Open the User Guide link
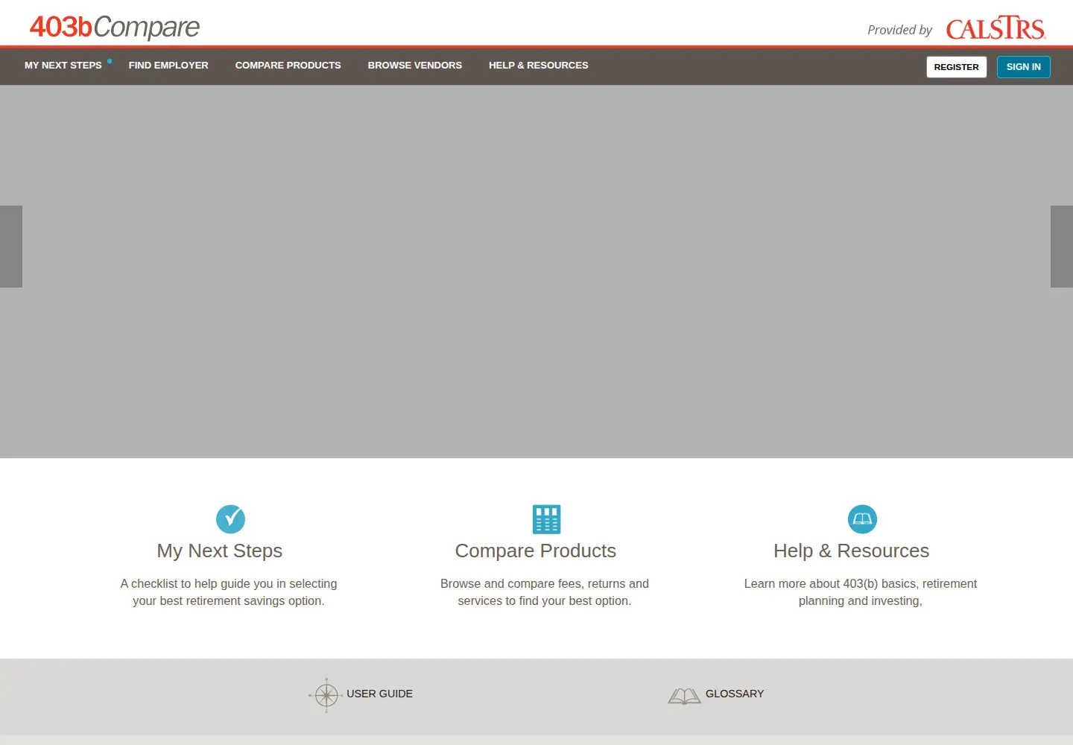This screenshot has height=745, width=1073. (379, 694)
